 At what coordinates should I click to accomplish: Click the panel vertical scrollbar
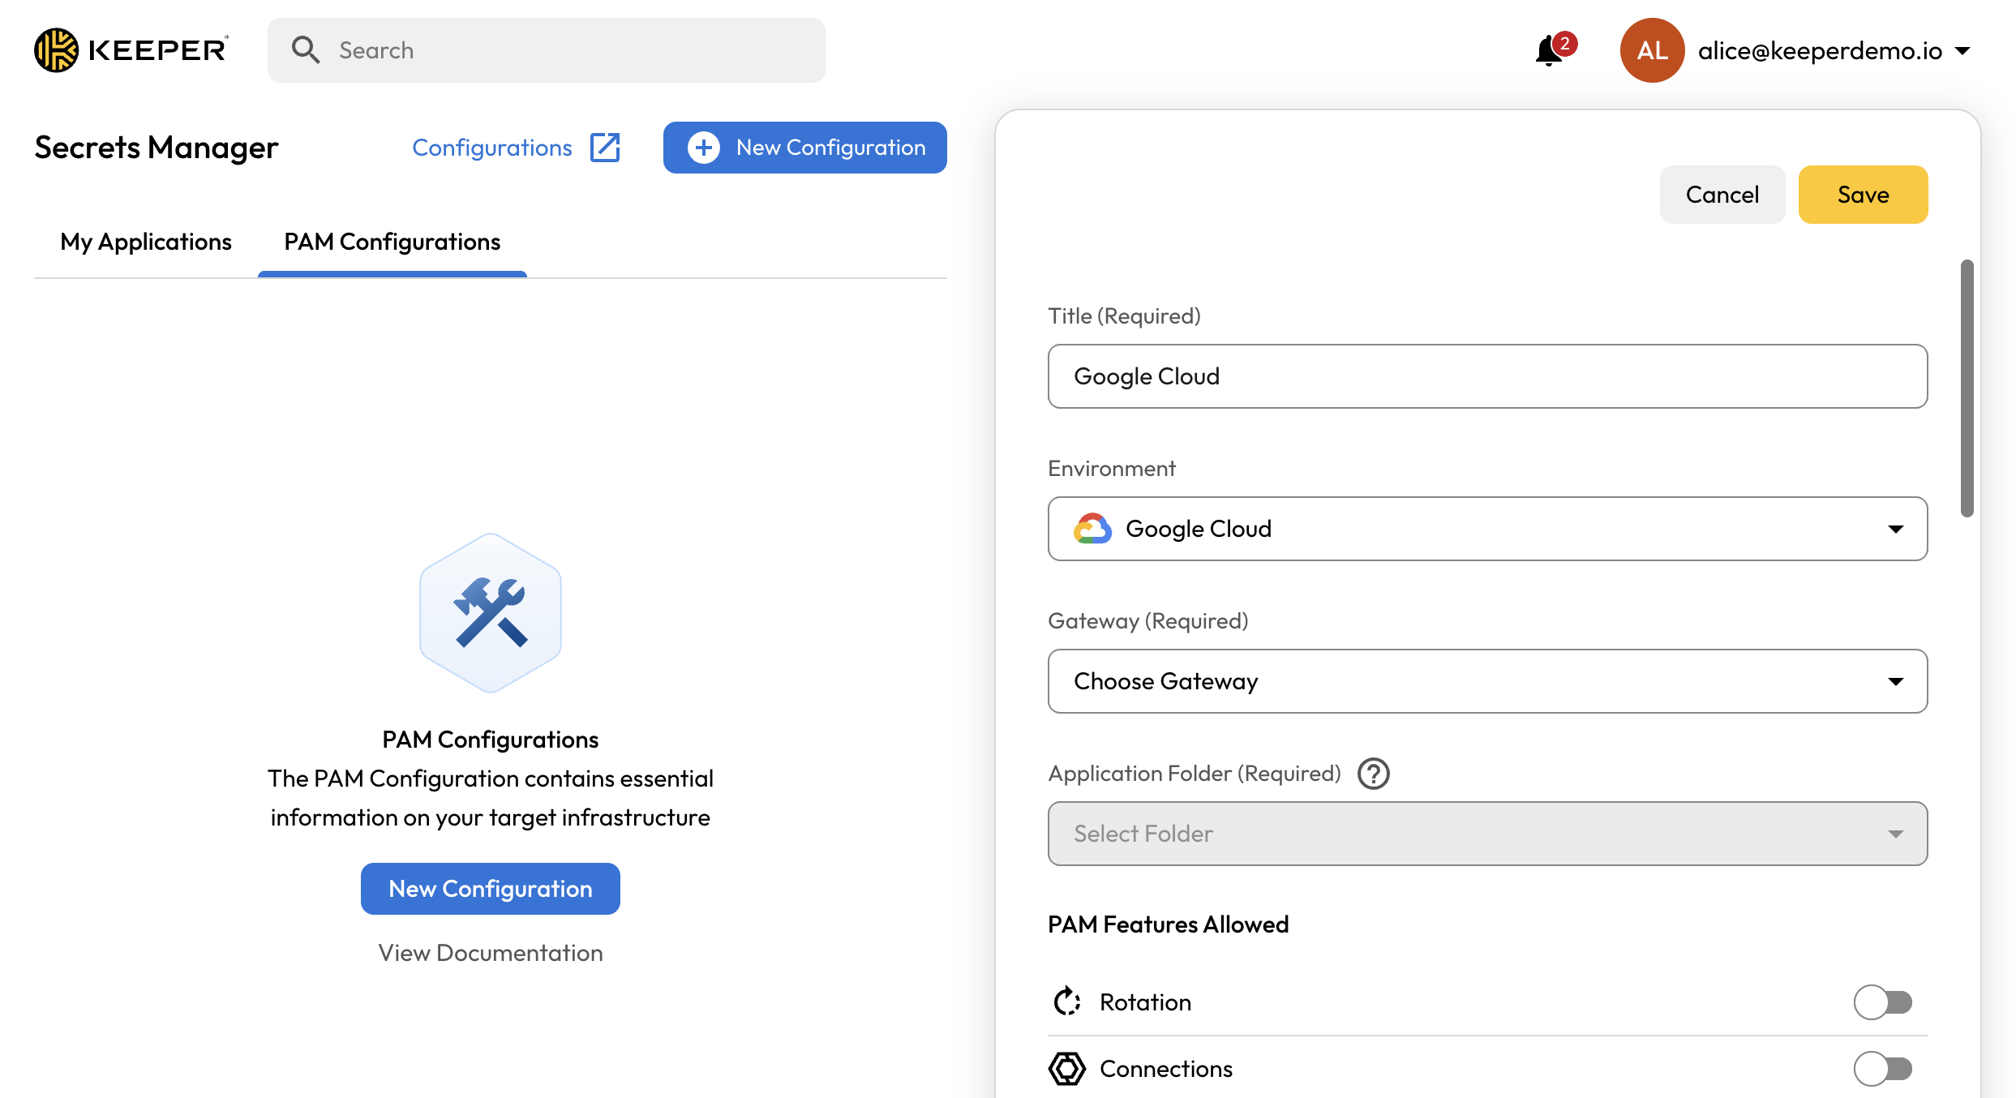click(x=1967, y=388)
